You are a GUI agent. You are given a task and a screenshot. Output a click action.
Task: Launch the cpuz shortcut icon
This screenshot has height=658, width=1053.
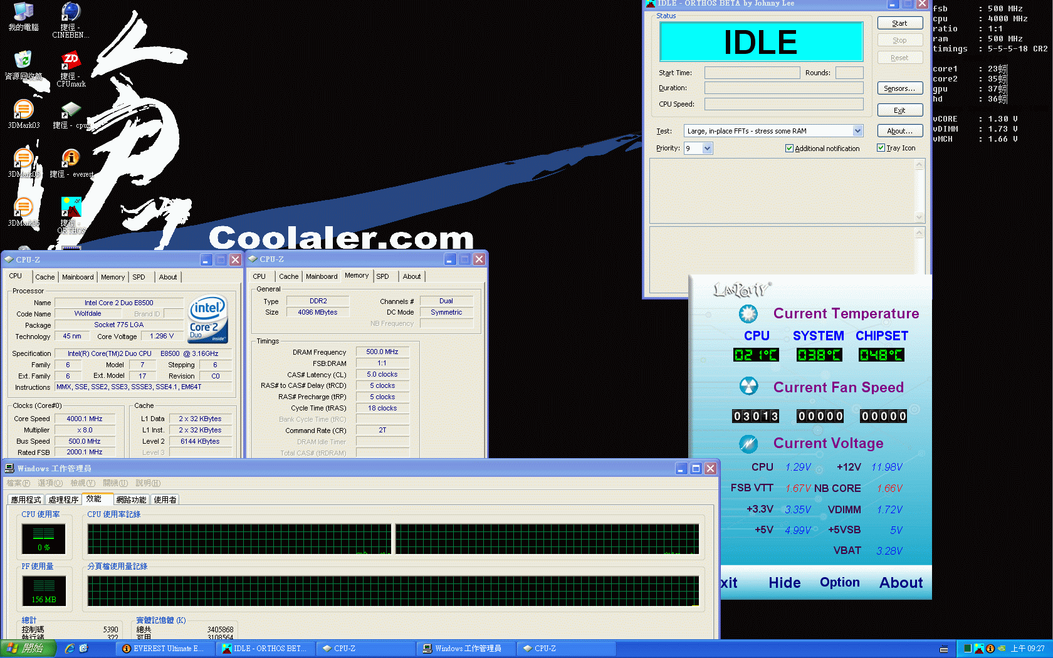click(x=71, y=115)
